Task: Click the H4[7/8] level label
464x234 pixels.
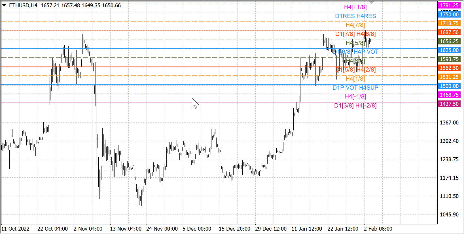Action: 355,25
